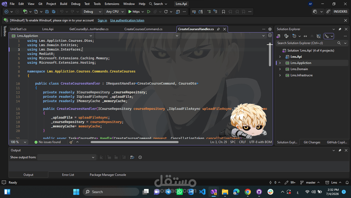This screenshot has width=351, height=198.
Task: Expand the Lms.Infrastrucre project node
Action: click(x=280, y=75)
